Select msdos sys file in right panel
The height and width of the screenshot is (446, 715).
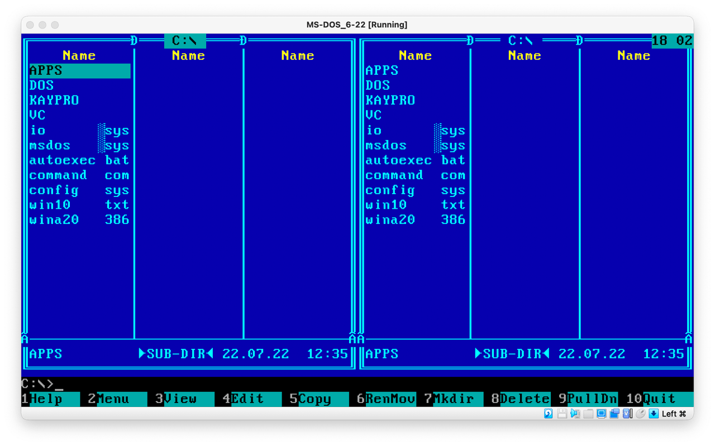point(416,146)
